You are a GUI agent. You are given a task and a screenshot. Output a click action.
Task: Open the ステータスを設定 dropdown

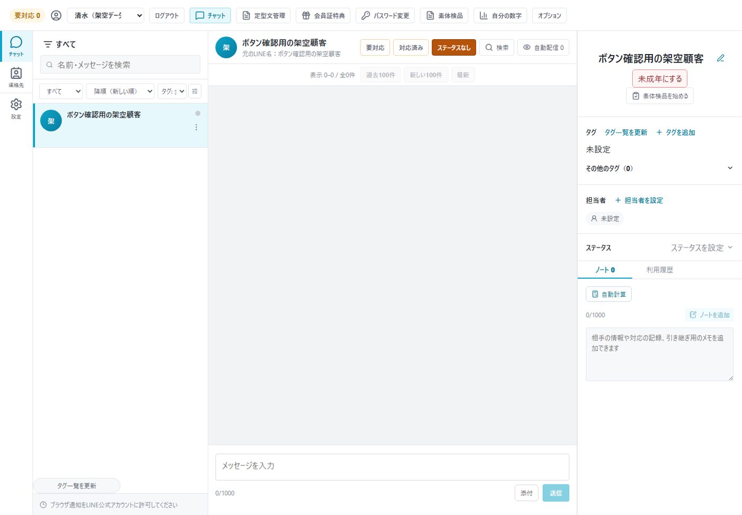coord(702,247)
